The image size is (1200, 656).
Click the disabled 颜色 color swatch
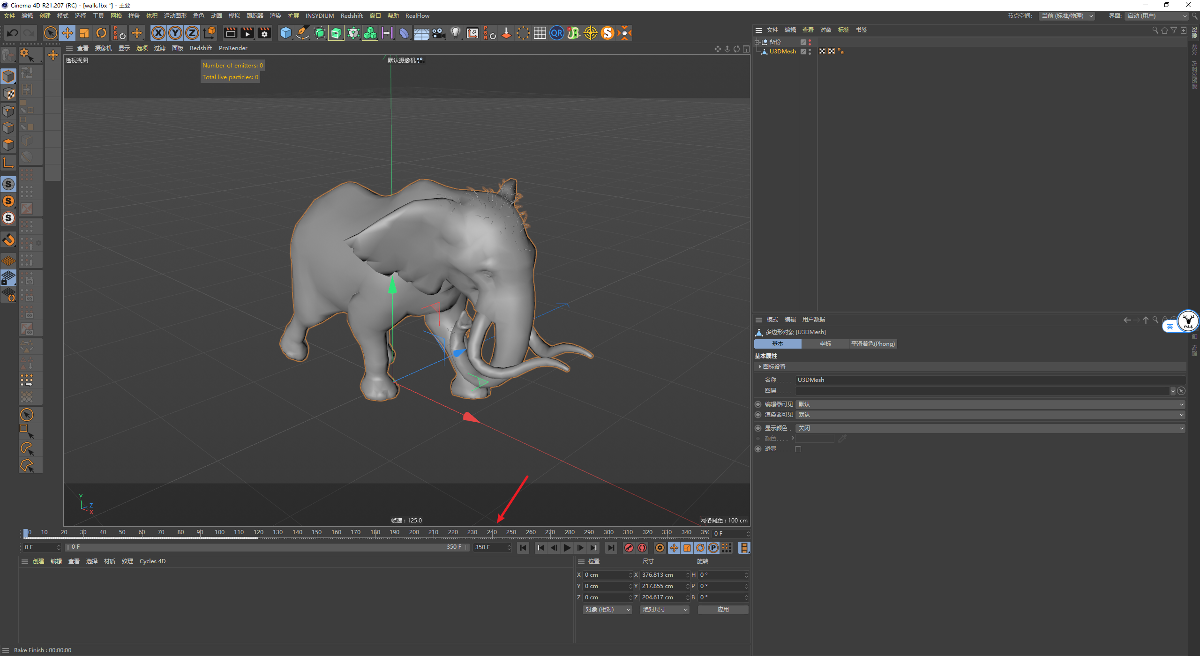coord(815,439)
